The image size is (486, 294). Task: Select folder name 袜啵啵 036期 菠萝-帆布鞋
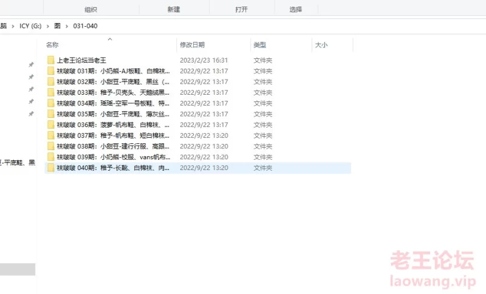[x=113, y=125]
